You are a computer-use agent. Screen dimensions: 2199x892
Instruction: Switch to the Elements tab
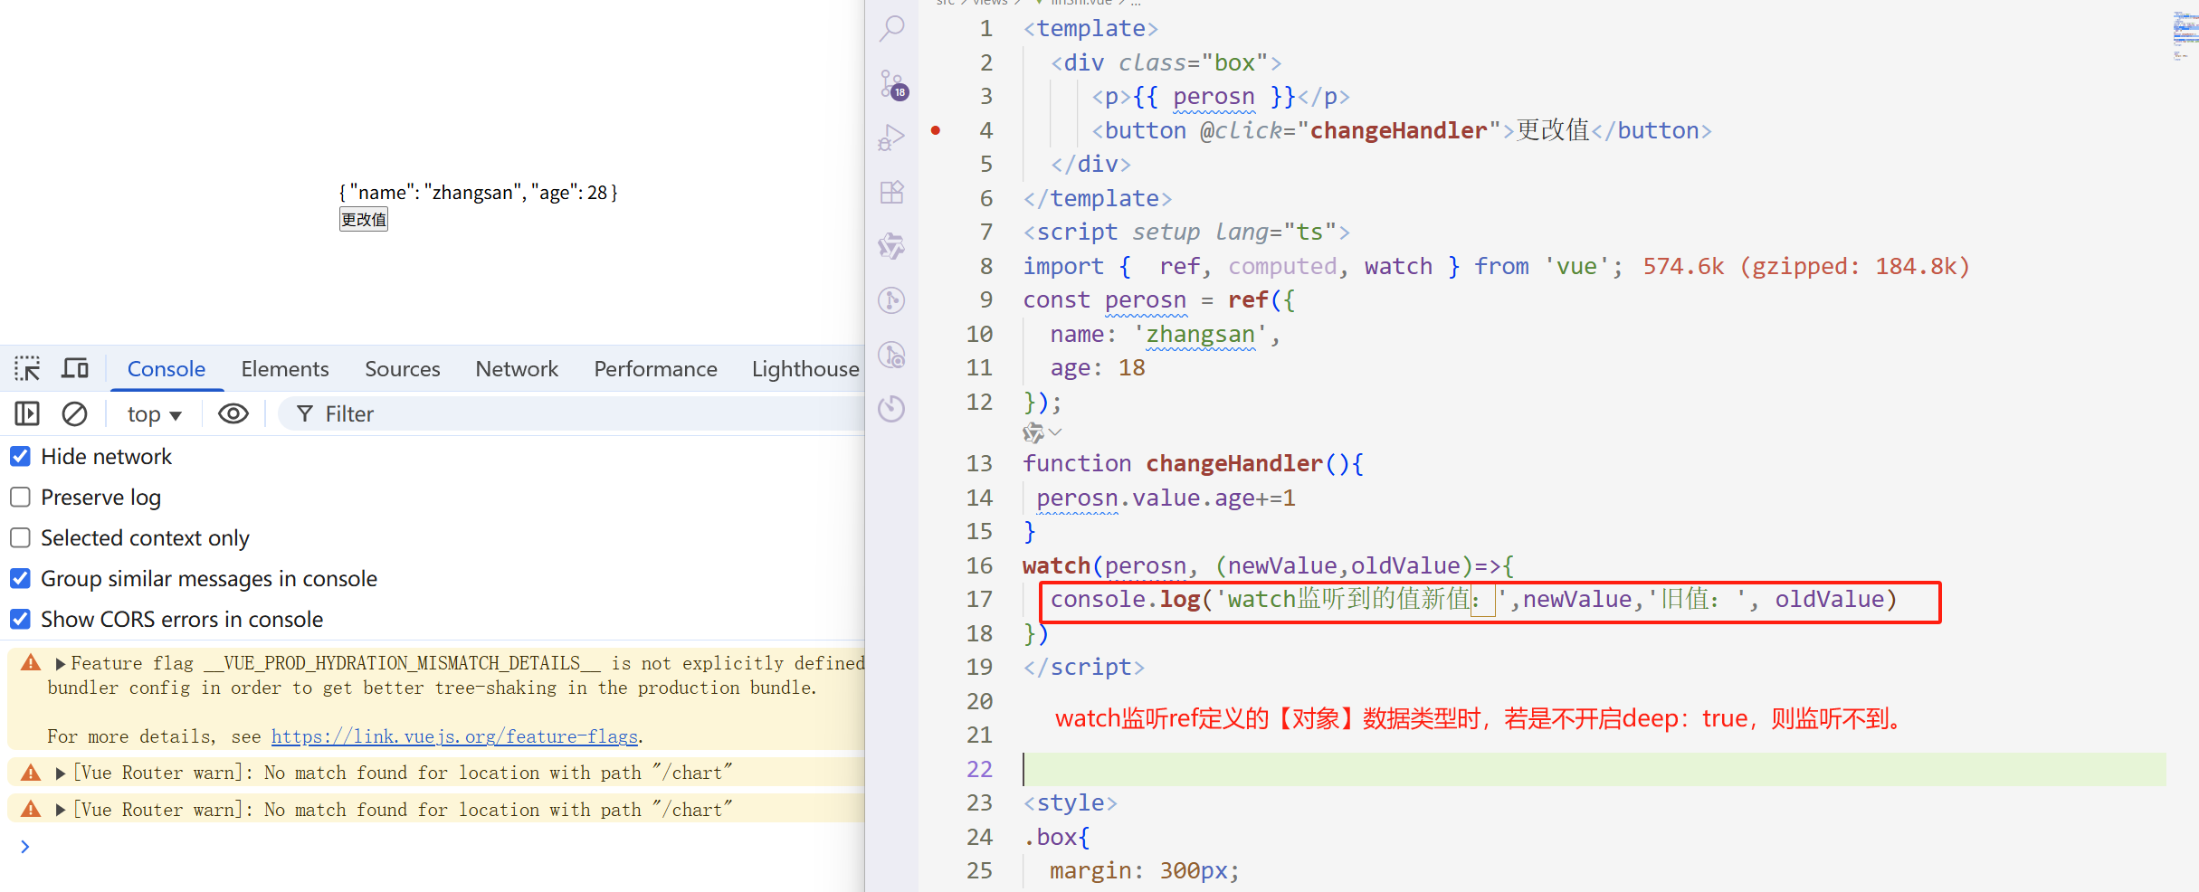284,369
